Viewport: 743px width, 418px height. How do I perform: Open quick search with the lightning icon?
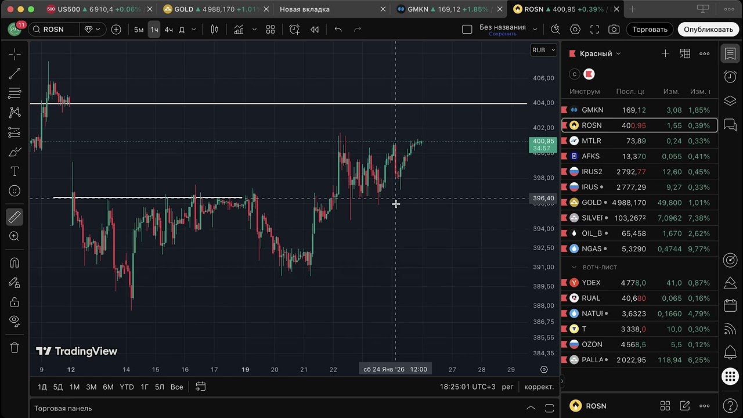pos(556,30)
